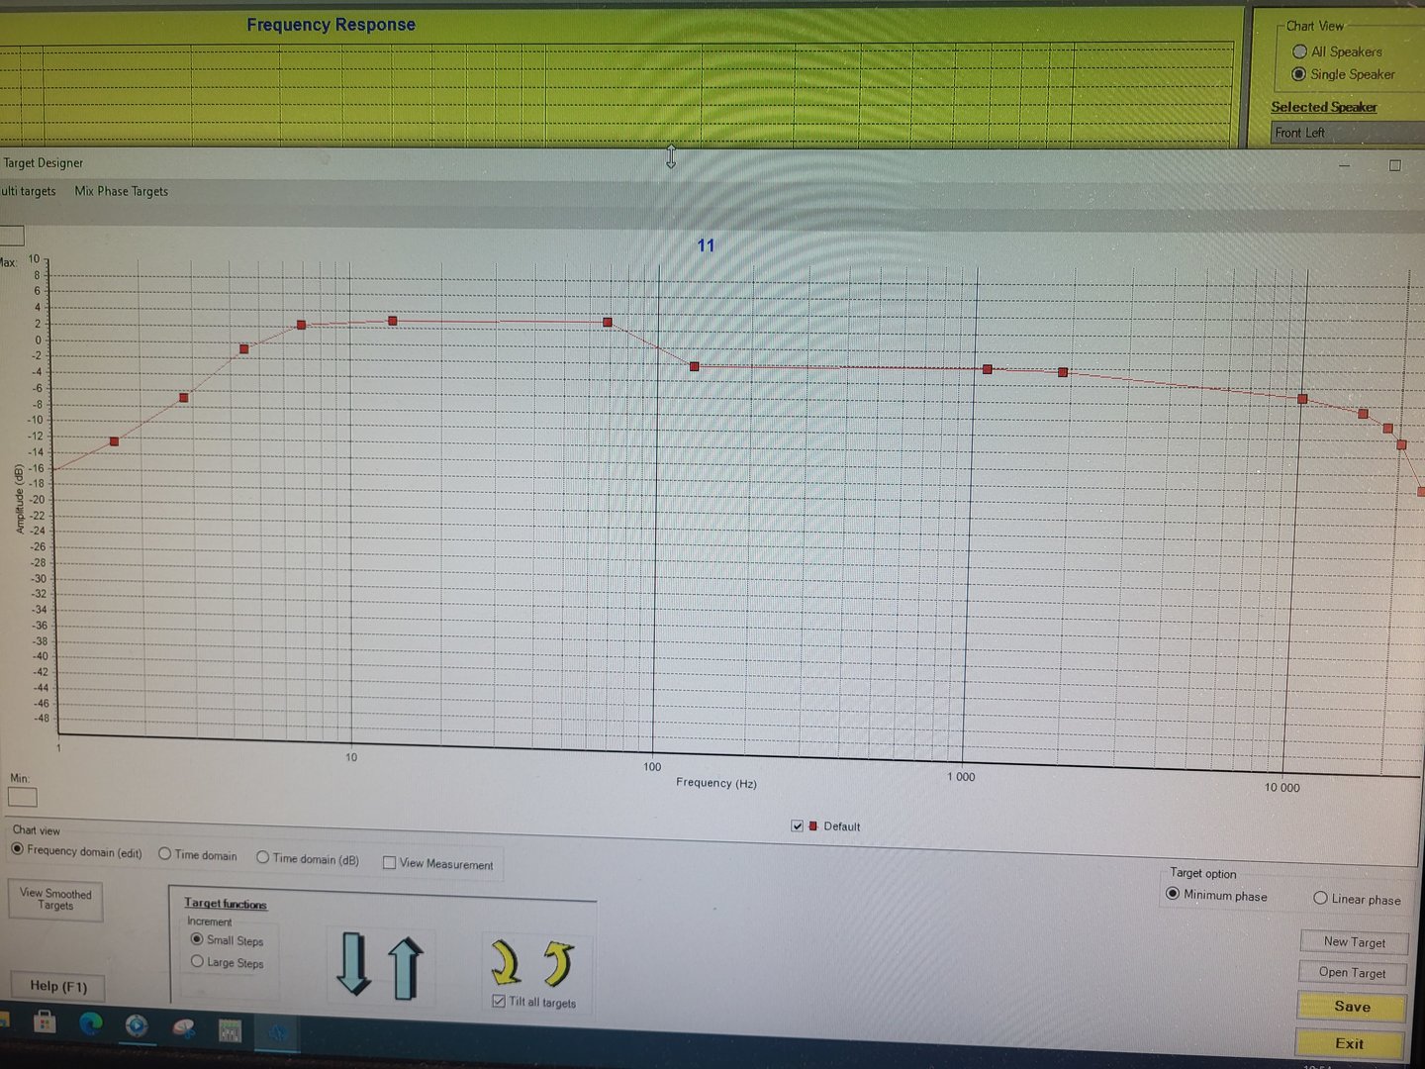Screen dimensions: 1425x1069
Task: Select the -9 dB curve point after 10 000 Hz
Action: point(1363,414)
